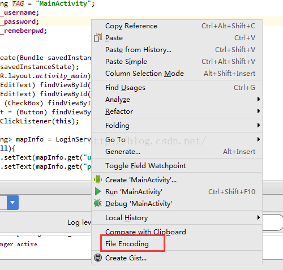Select Paste Simple
Viewport: 283px width, 270px height.
177,62
